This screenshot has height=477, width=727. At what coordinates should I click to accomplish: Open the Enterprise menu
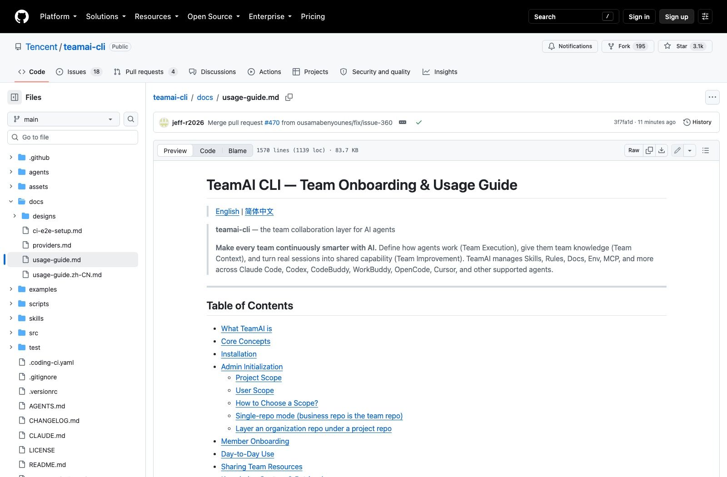point(270,16)
